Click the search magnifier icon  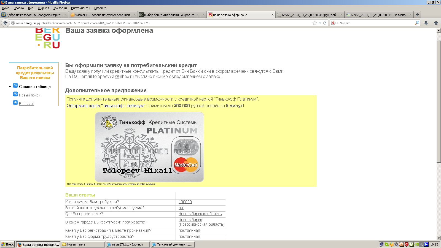point(417,23)
